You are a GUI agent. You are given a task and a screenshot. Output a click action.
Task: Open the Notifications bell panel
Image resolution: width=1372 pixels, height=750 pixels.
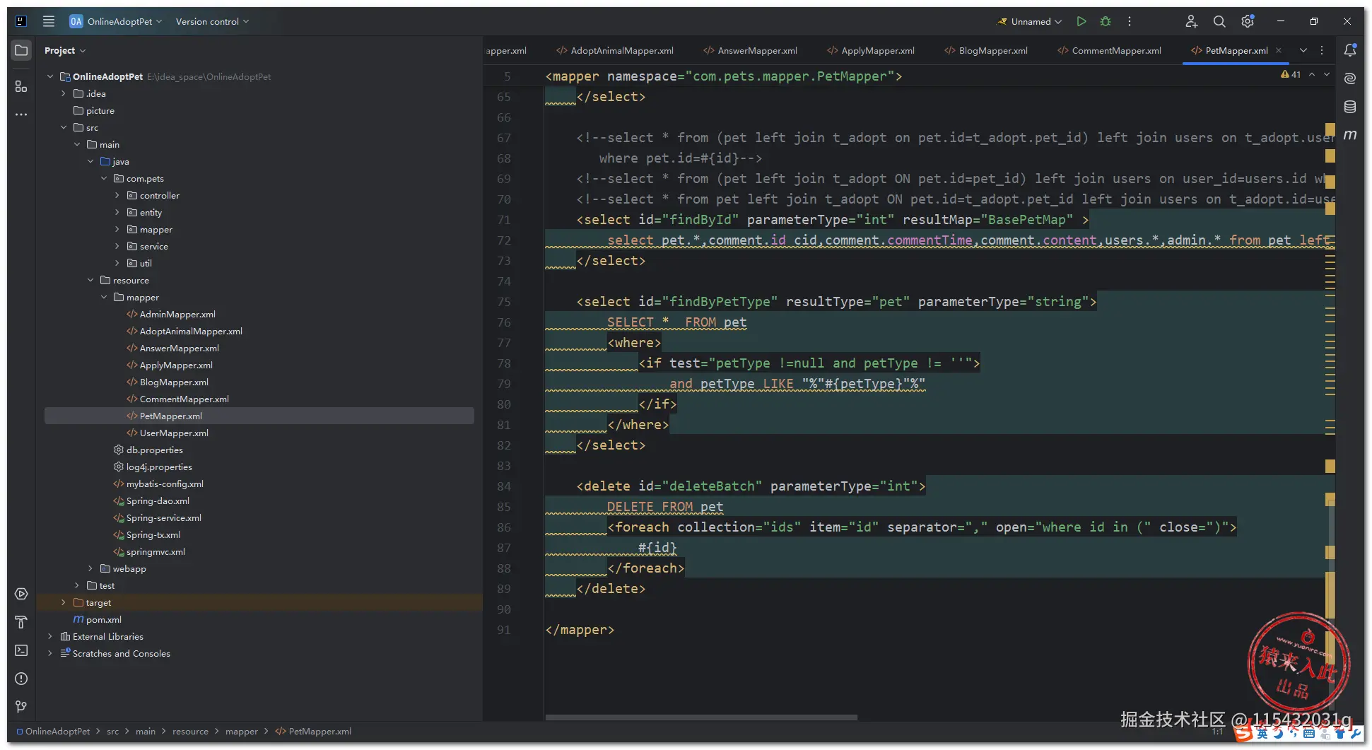[x=1350, y=50]
